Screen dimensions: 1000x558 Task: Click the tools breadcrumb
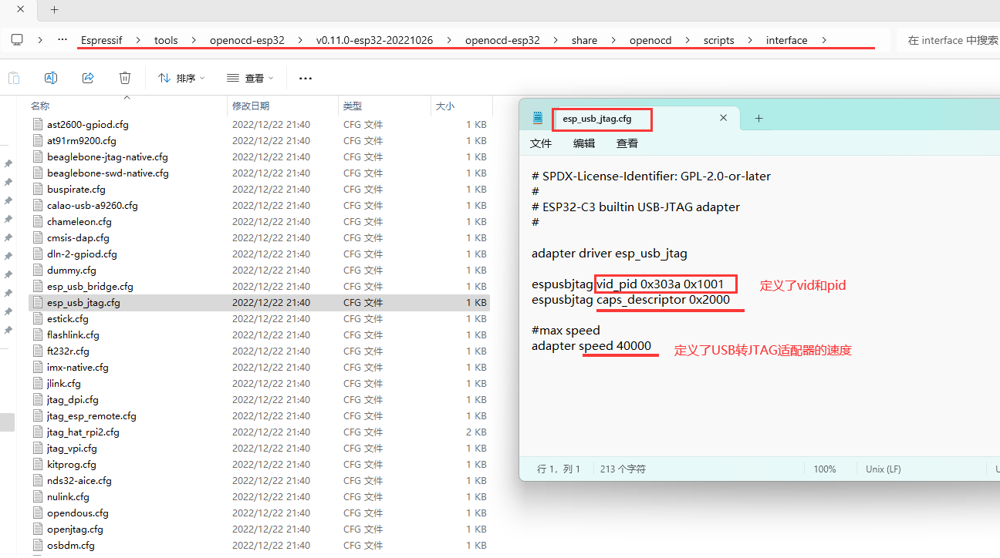coord(166,40)
